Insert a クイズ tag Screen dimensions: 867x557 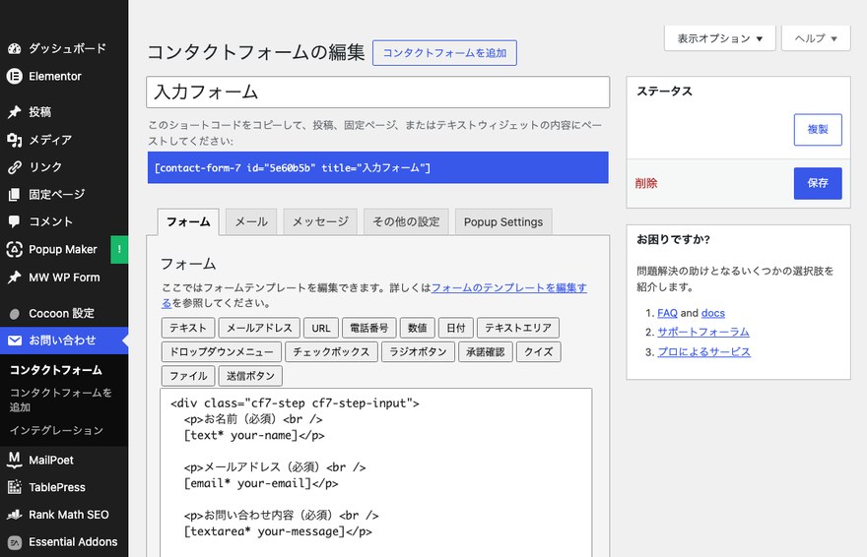539,351
